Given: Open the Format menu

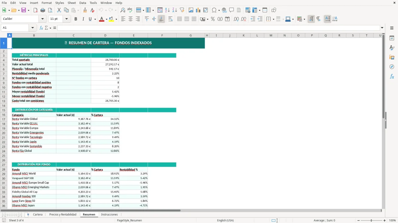Looking at the screenshot, I should point(46,3).
